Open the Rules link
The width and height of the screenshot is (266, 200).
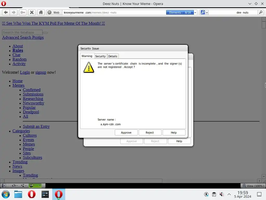18,51
